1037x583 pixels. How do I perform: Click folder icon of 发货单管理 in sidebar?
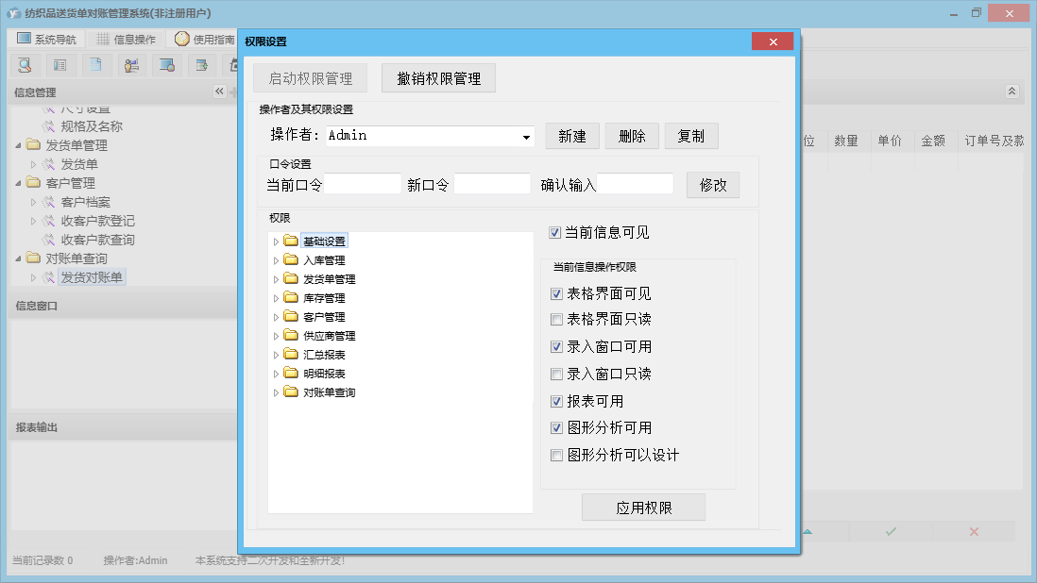(34, 144)
